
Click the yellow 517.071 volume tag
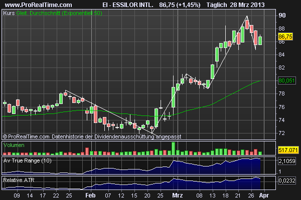click(288, 150)
